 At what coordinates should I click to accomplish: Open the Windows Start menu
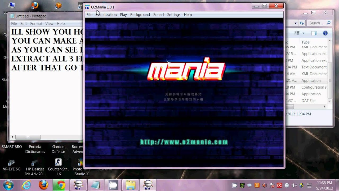coord(9,185)
